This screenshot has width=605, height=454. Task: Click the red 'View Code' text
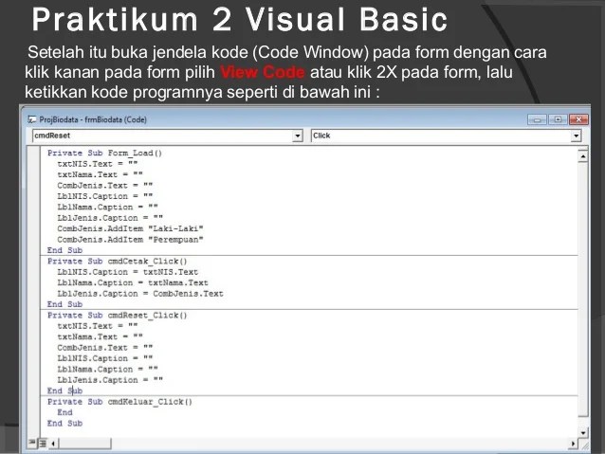point(263,72)
